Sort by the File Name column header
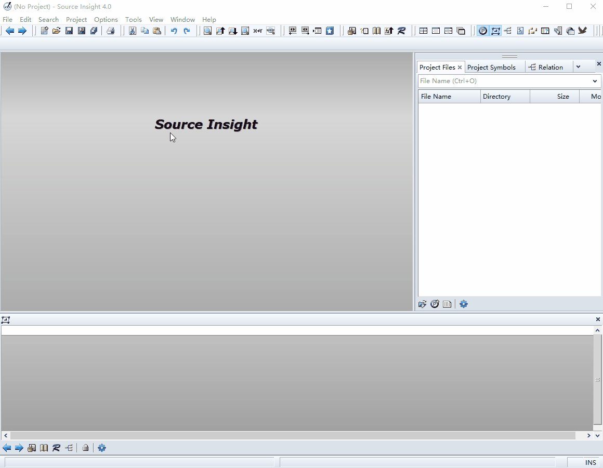 [x=449, y=97]
